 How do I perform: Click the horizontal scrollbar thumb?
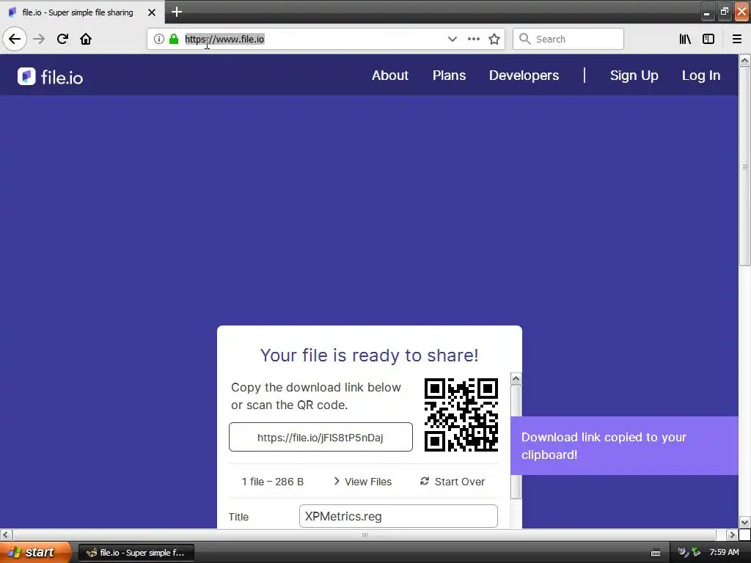tap(364, 534)
